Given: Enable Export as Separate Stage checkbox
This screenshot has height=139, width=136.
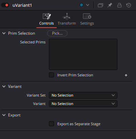Looking at the screenshot, I should [x=52, y=124].
